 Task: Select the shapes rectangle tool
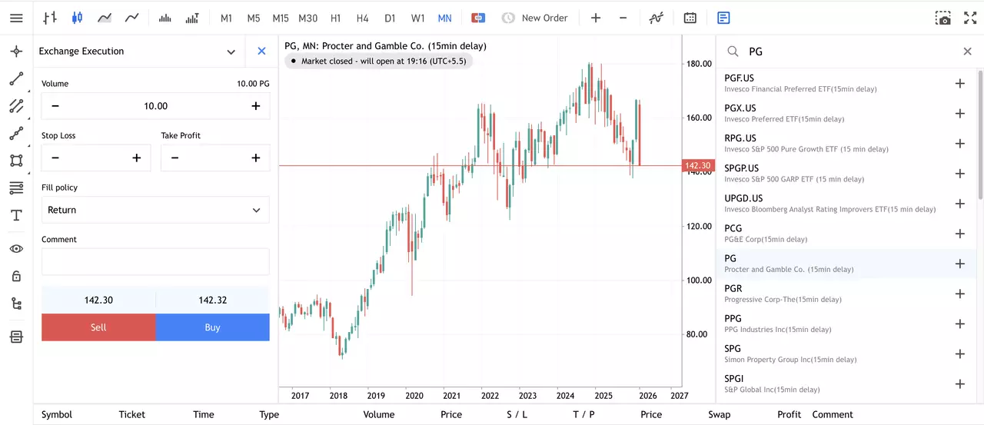pos(16,161)
